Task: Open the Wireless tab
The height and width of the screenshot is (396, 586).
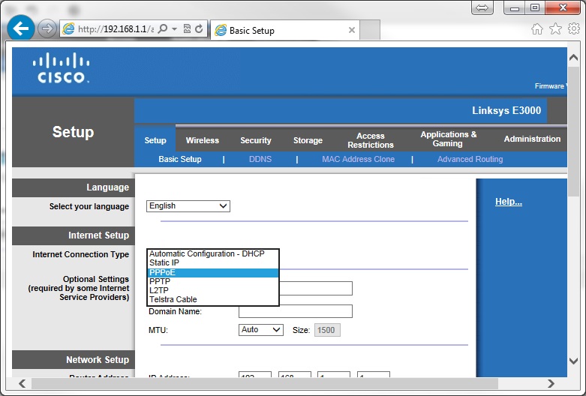Action: (x=202, y=140)
